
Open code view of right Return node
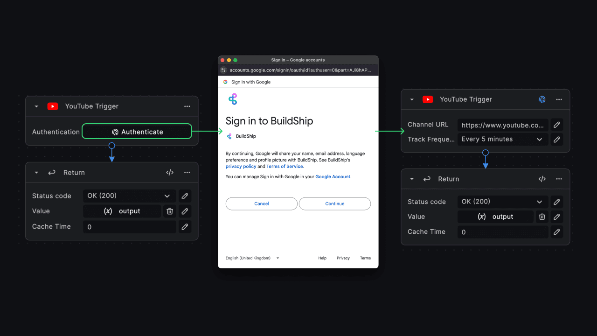(x=542, y=179)
